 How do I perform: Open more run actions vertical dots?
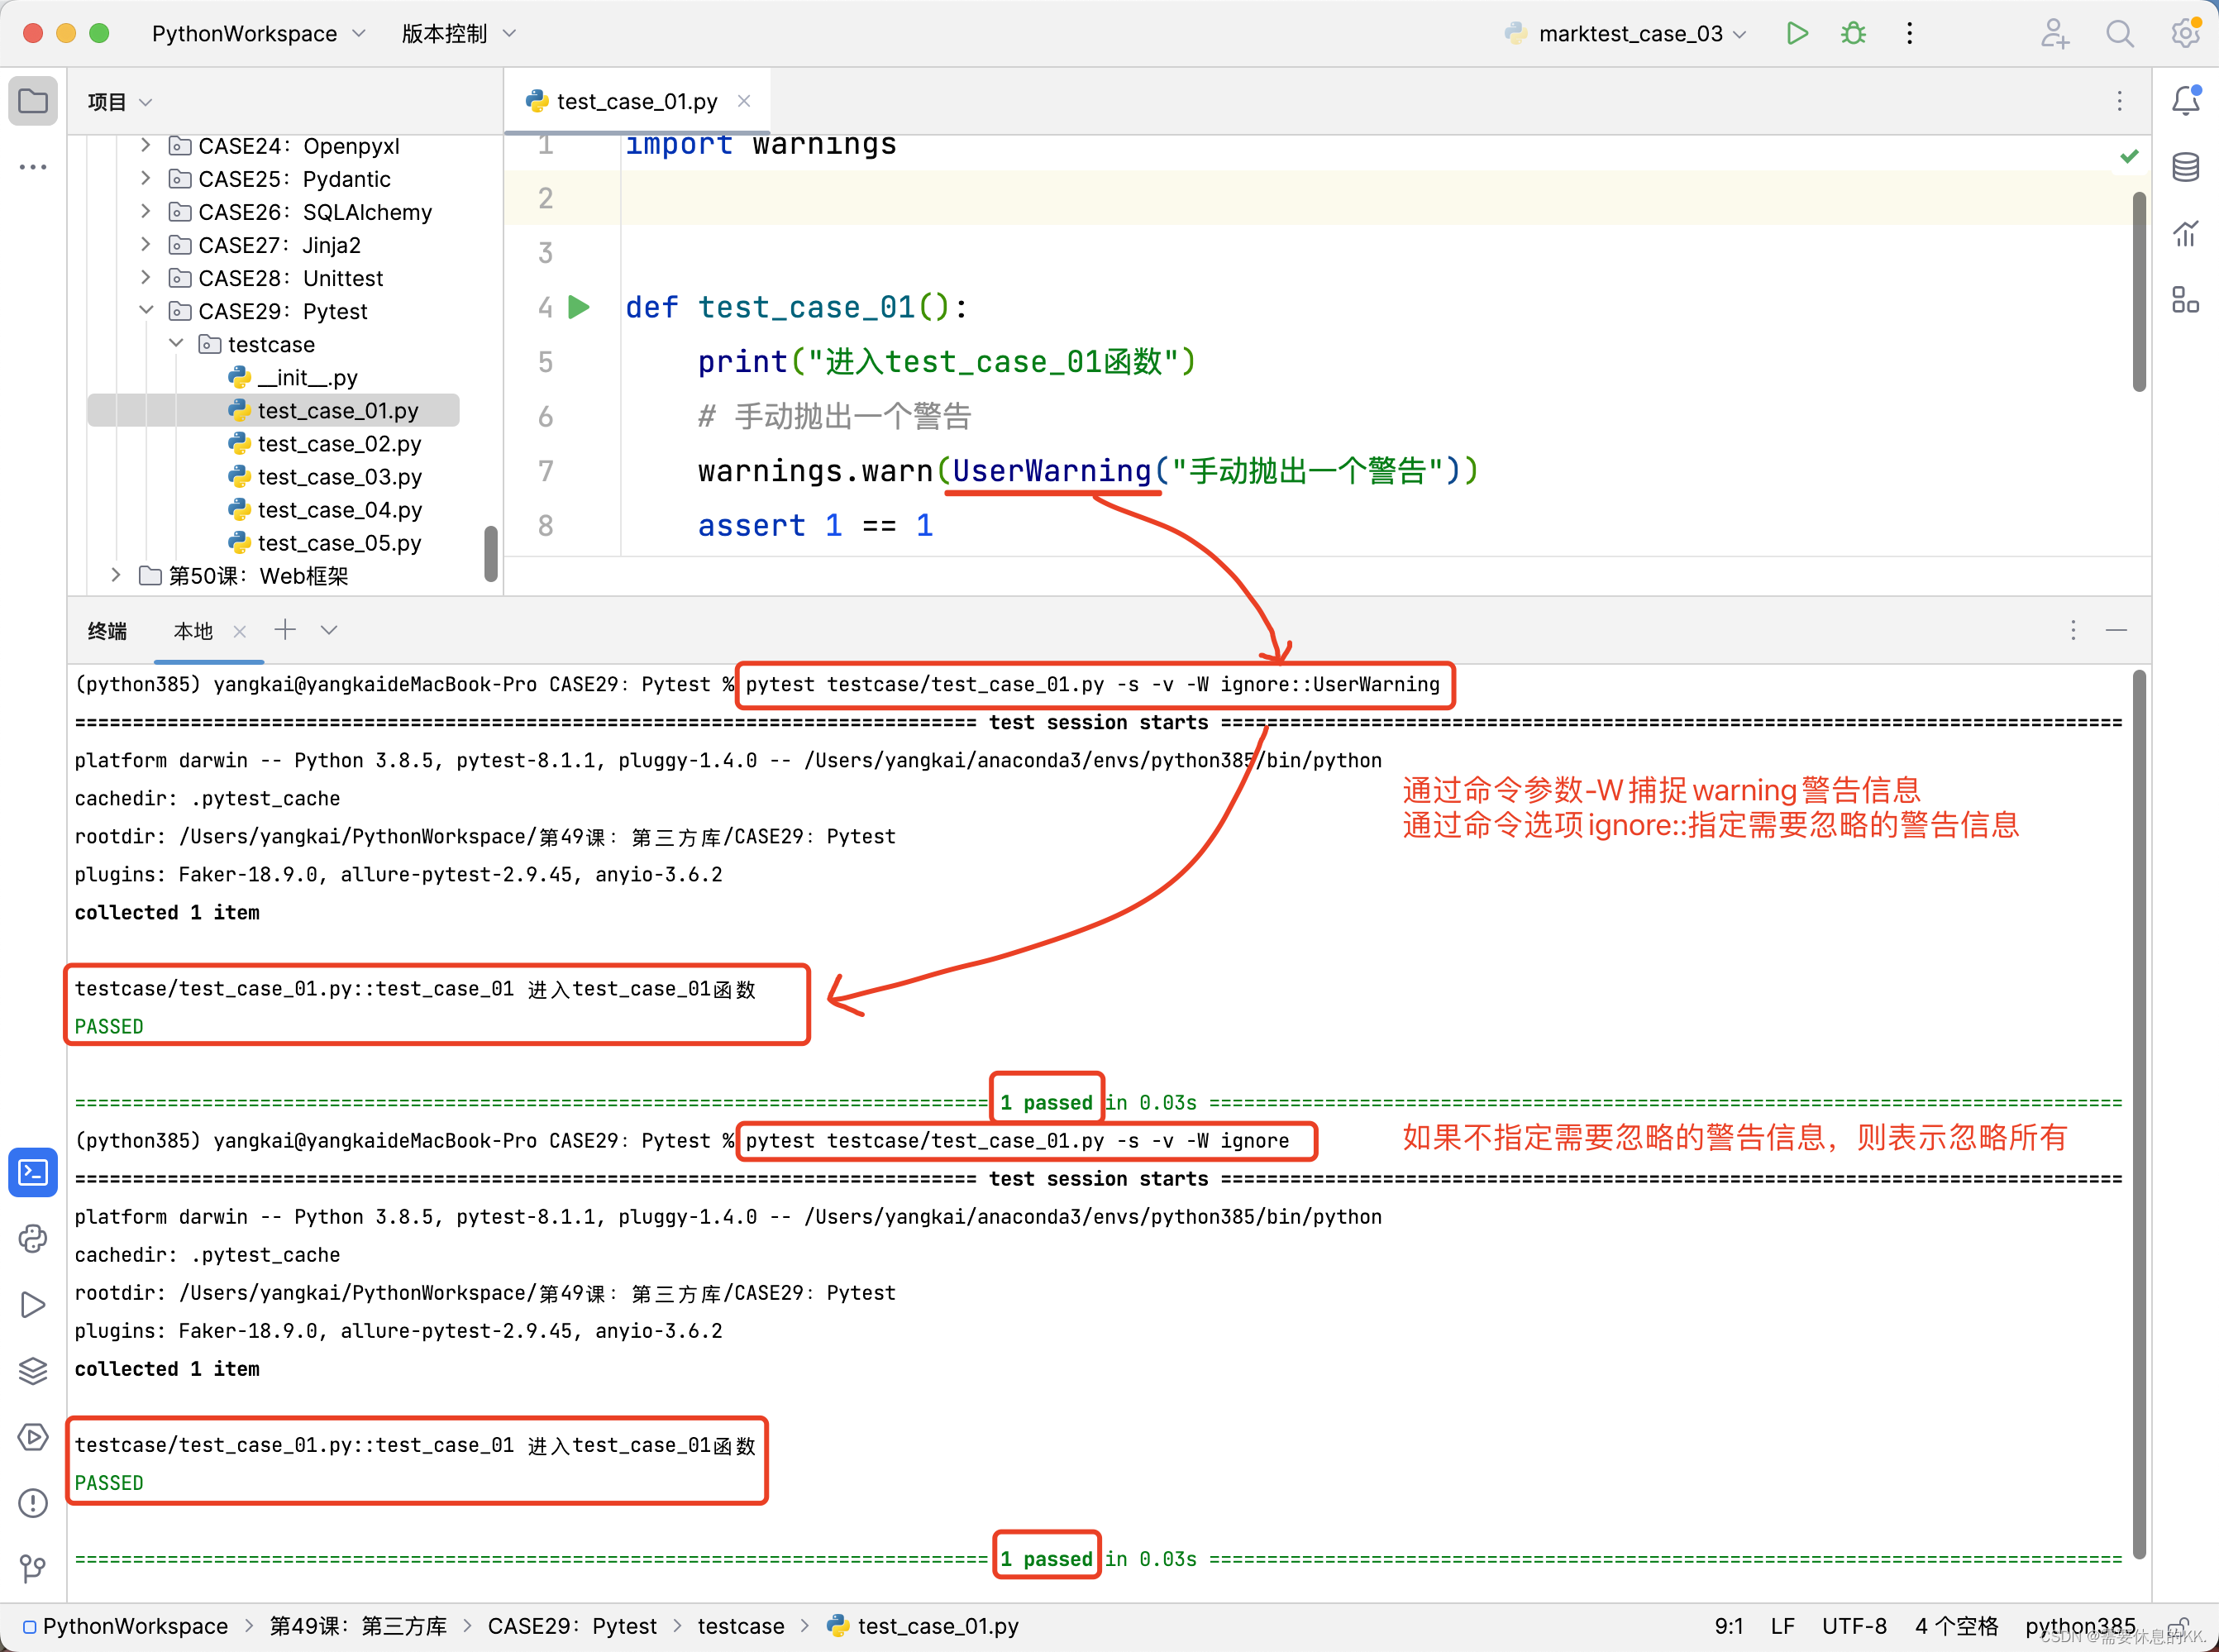point(1909,33)
